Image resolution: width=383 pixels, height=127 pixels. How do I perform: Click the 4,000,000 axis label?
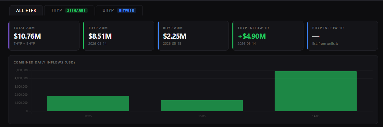click(21, 78)
